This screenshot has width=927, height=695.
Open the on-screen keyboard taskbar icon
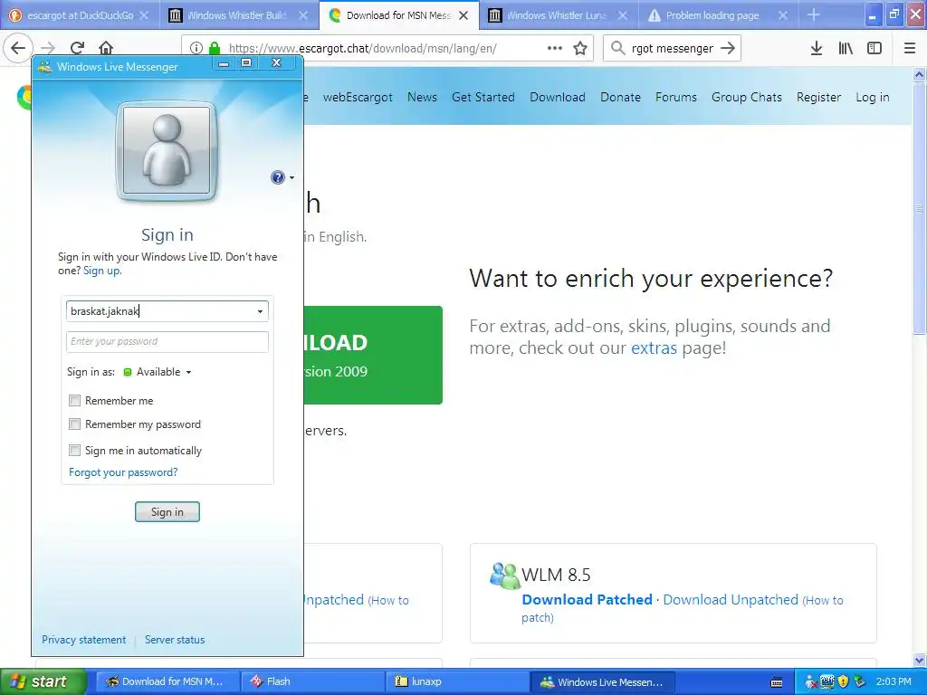[x=777, y=682]
